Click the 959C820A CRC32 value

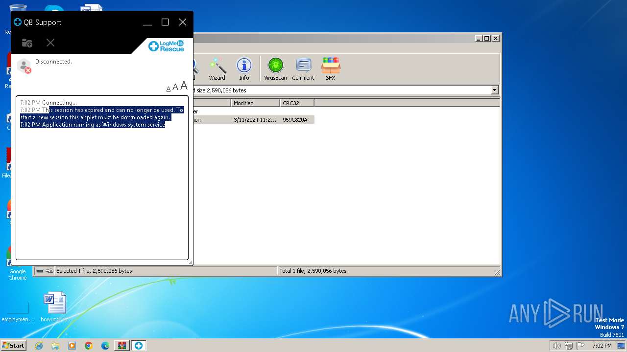(295, 120)
